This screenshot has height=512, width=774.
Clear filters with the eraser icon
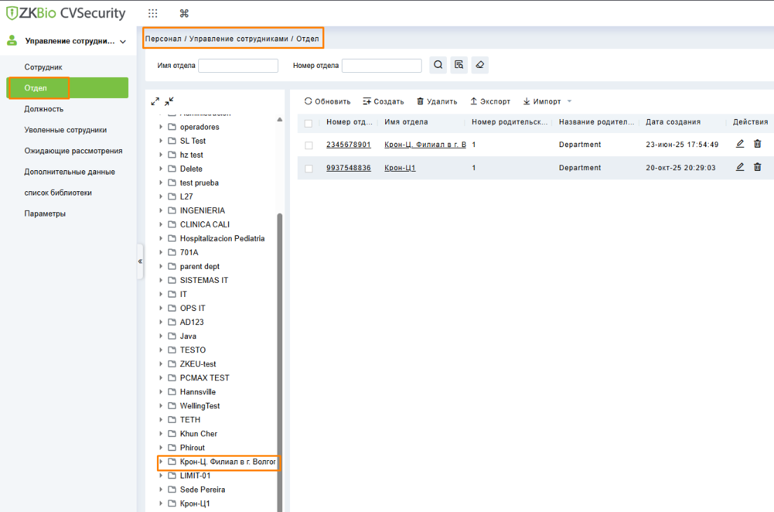480,65
